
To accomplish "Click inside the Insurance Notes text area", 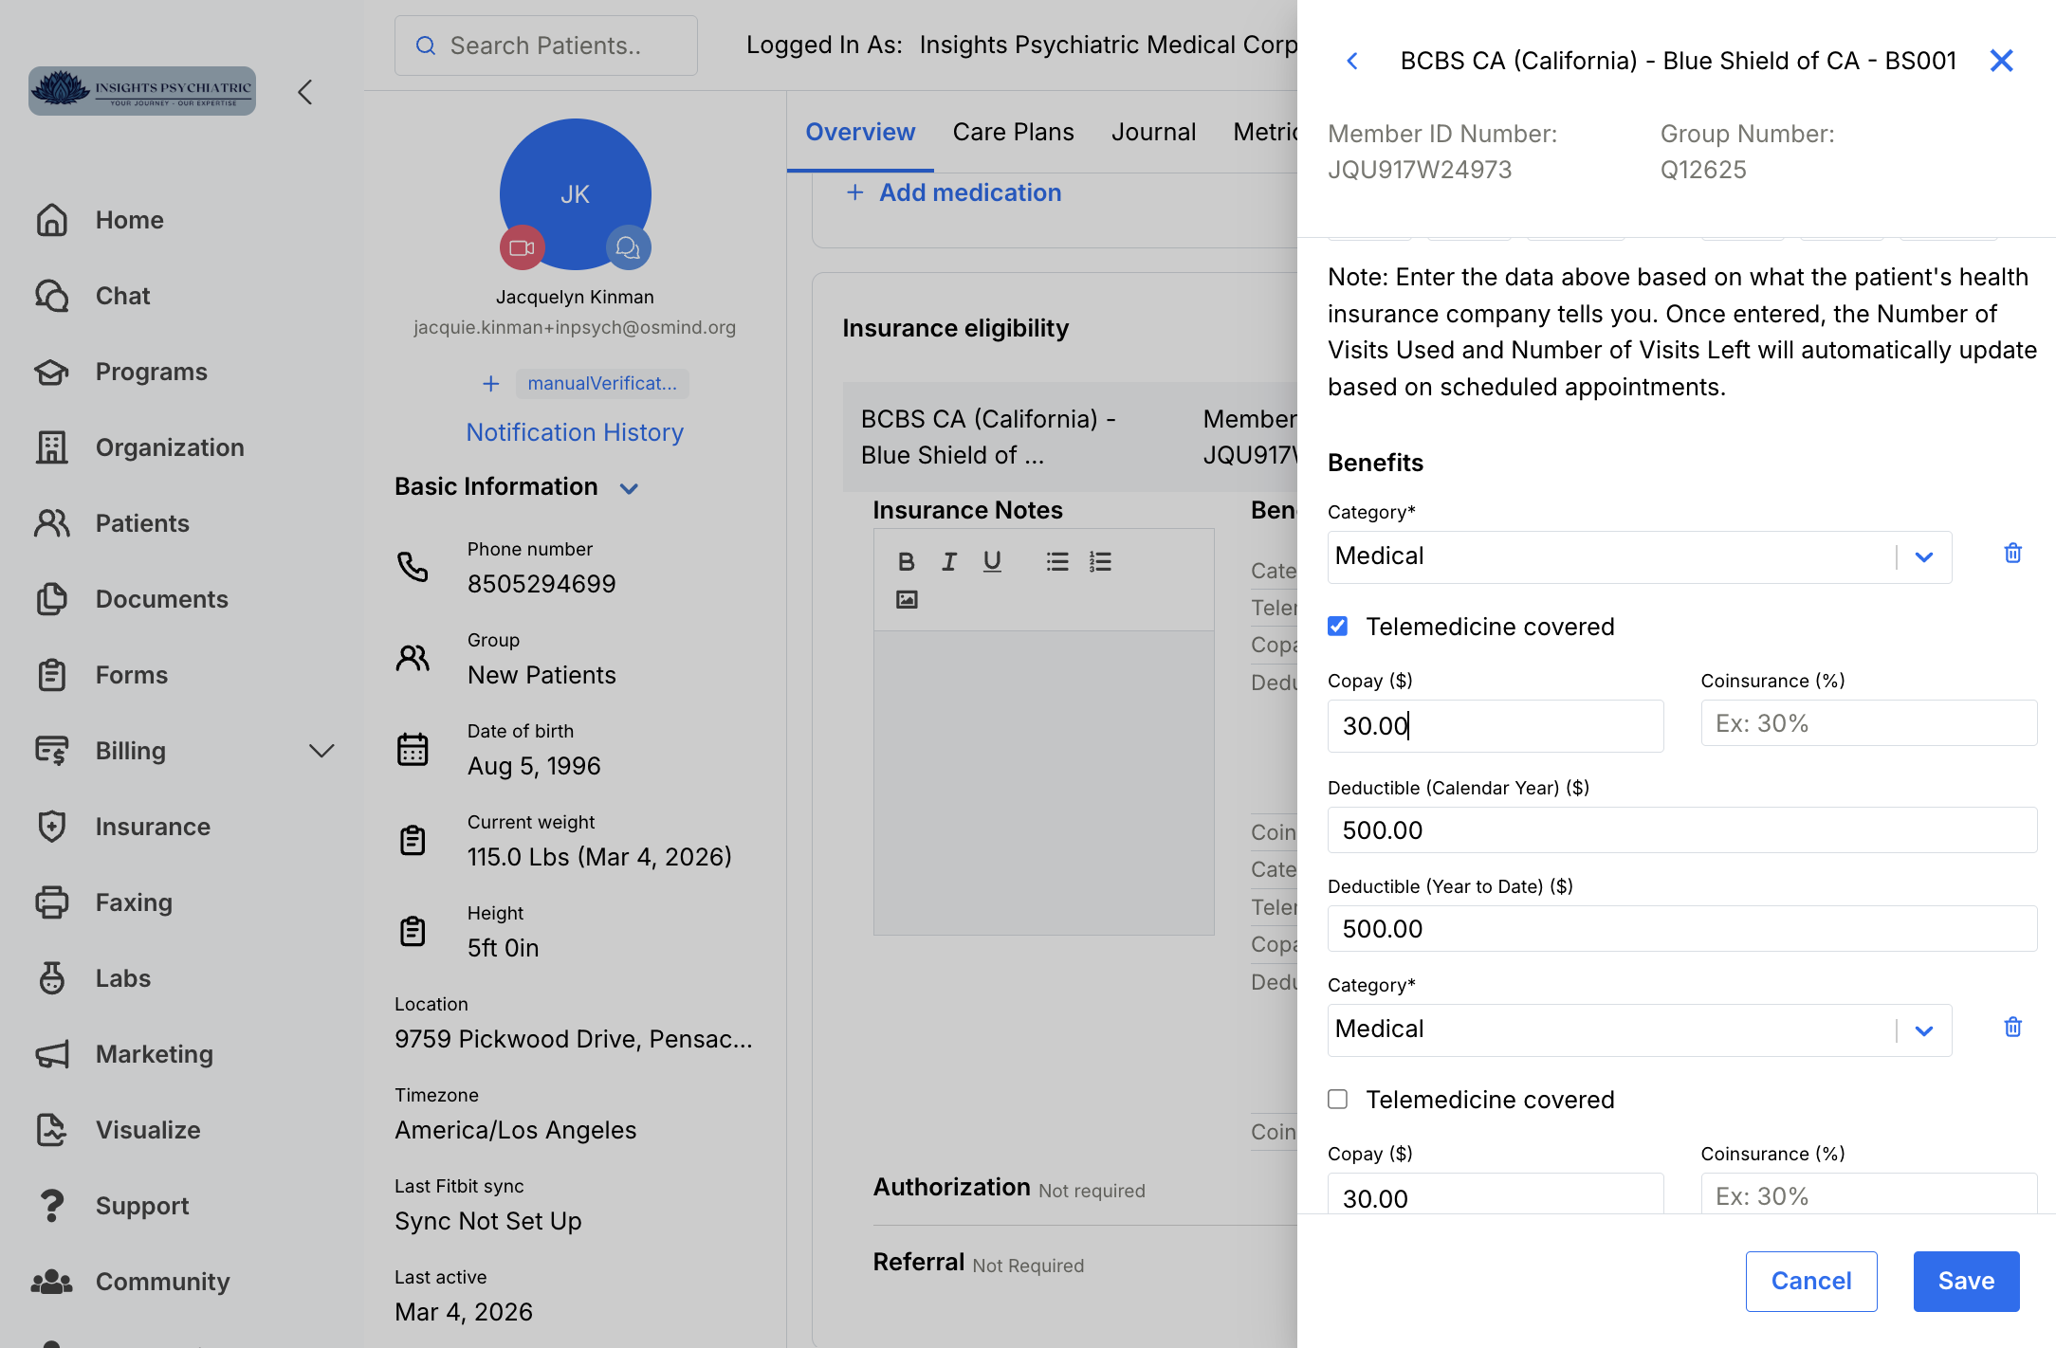I will tap(1043, 782).
